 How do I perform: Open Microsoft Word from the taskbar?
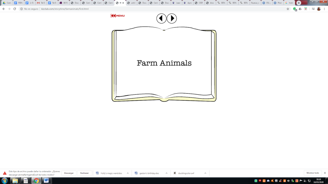(x=46, y=180)
